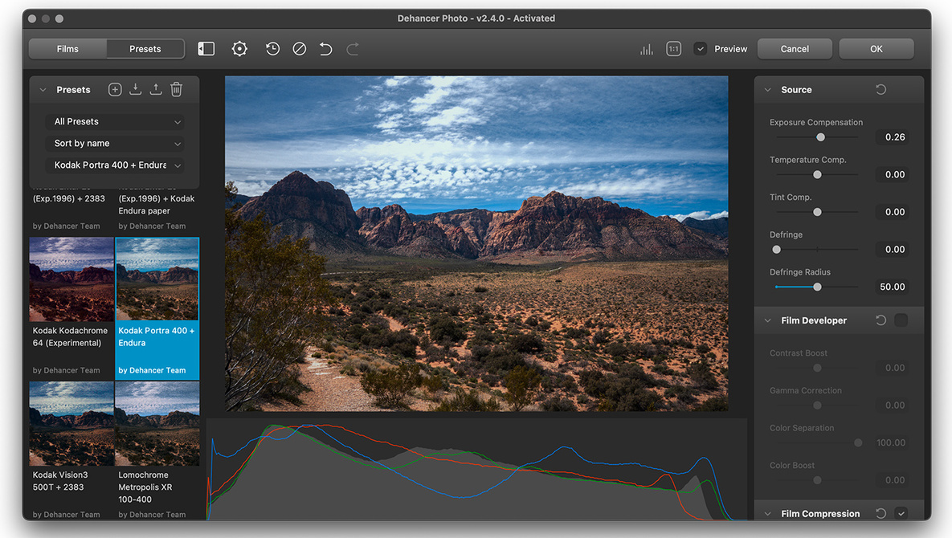Viewport: 952px width, 538px height.
Task: Expand the Film Developer section chevron
Action: 767,320
